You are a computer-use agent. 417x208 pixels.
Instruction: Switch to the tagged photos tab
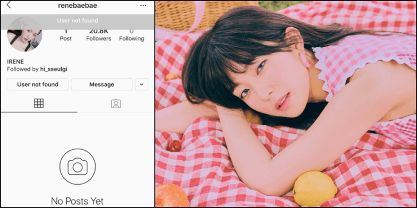116,104
